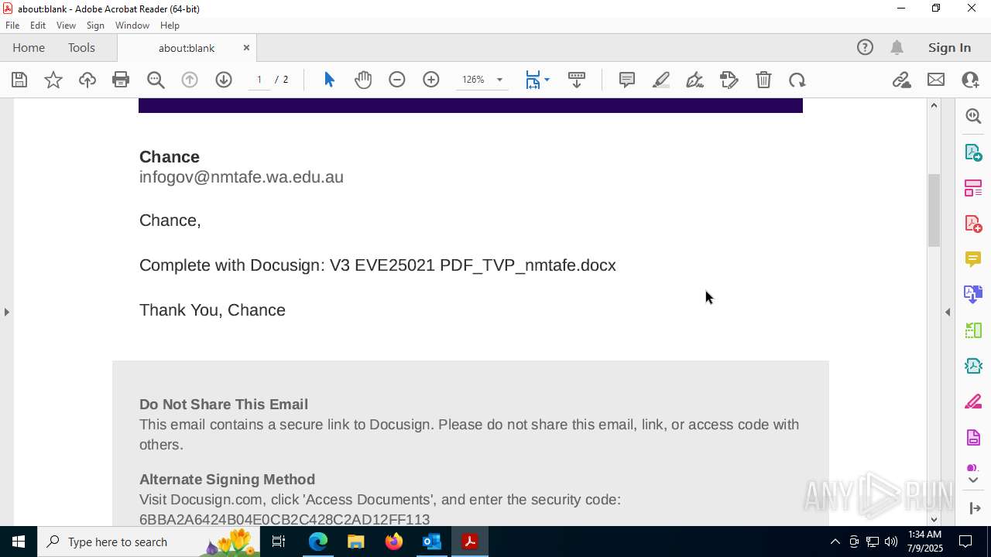This screenshot has height=557, width=991.
Task: Select the highlight text tool
Action: pyautogui.click(x=661, y=80)
